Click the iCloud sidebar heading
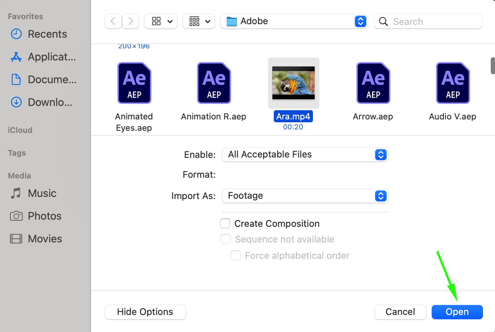 pyautogui.click(x=20, y=130)
